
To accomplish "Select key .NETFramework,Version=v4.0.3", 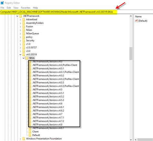I will (48, 83).
